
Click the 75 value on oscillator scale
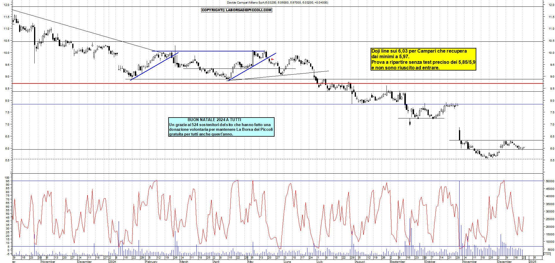tap(8, 196)
